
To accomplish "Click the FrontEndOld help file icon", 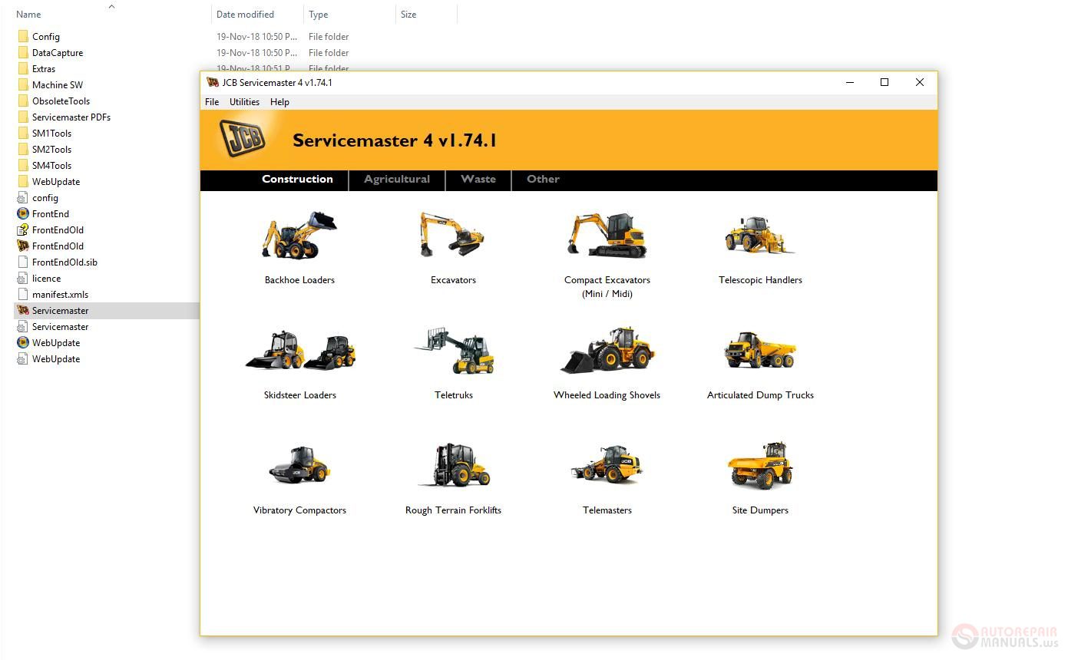I will pyautogui.click(x=23, y=229).
